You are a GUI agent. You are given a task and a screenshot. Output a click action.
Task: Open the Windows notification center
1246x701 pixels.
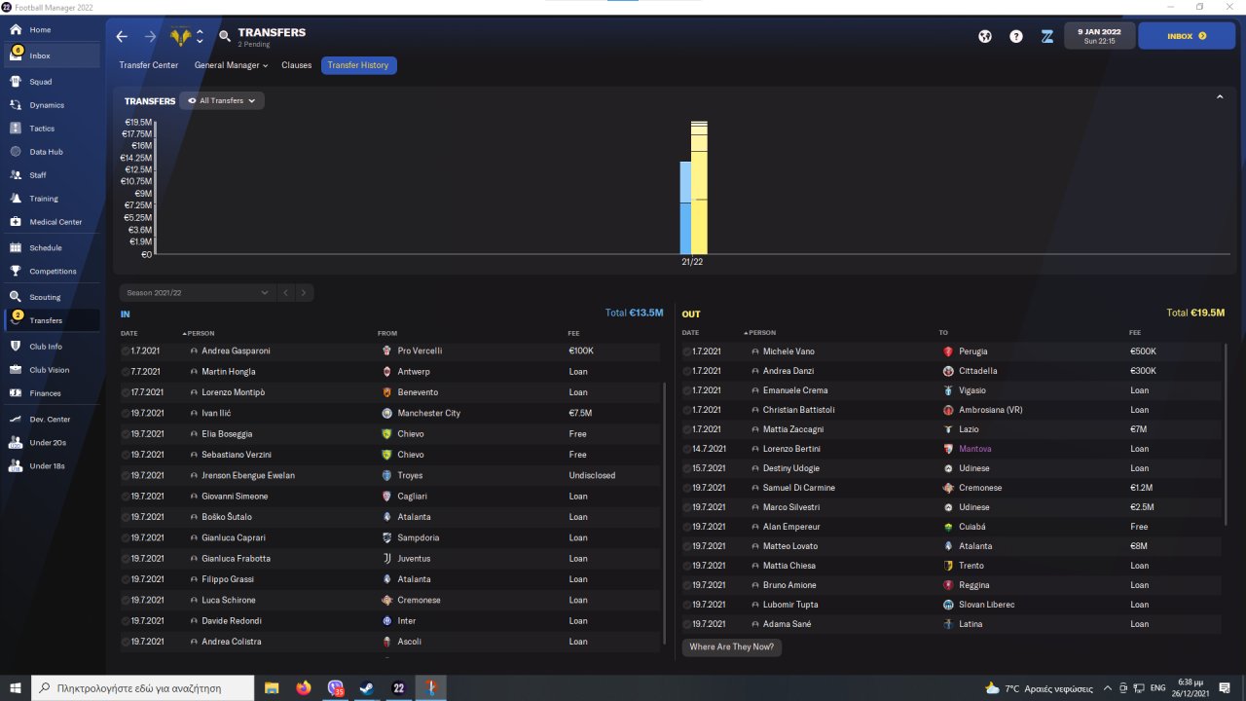[1225, 688]
